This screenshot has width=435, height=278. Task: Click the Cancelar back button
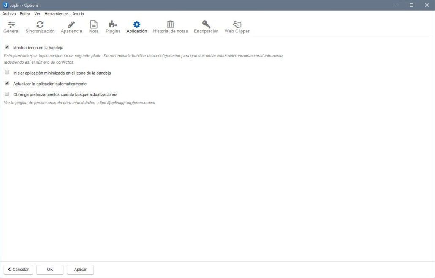(x=18, y=270)
